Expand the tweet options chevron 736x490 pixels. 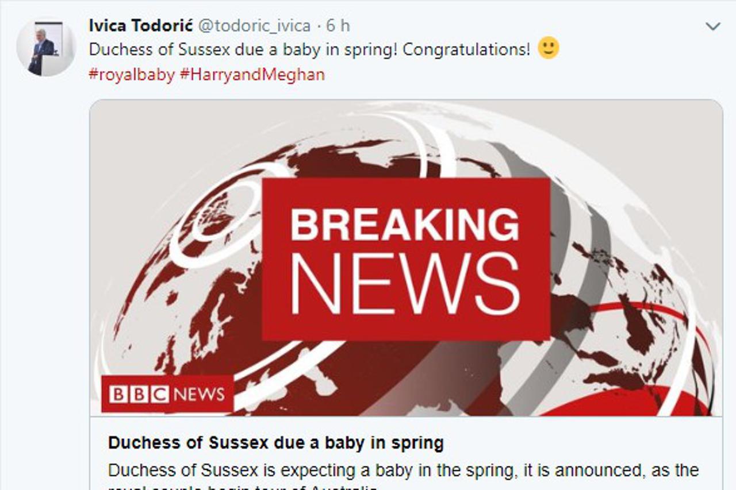pos(713,26)
